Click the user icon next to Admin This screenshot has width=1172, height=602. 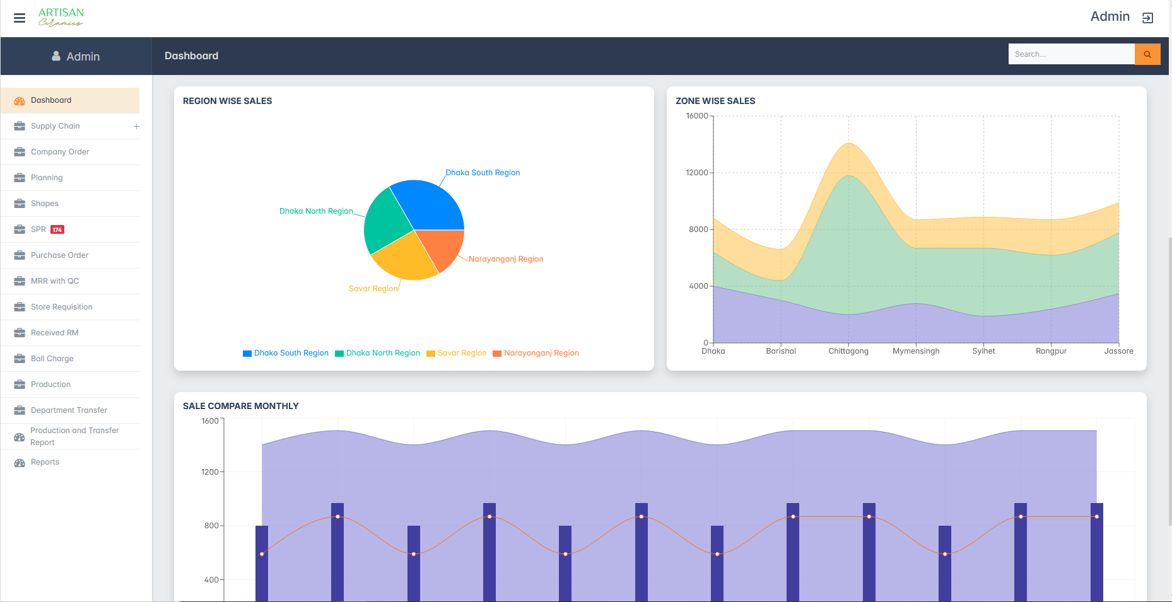(56, 56)
